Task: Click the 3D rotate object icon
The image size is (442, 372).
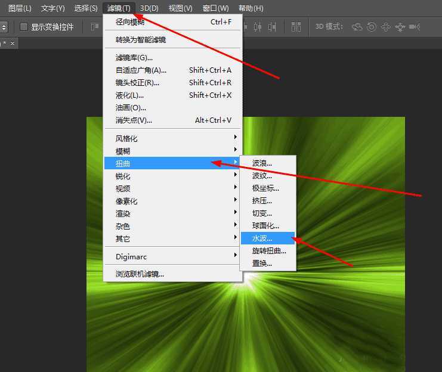Action: click(357, 27)
